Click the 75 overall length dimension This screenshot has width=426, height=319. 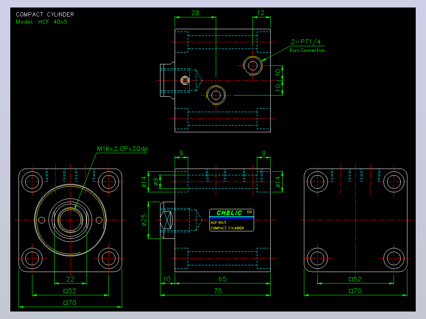pos(218,291)
